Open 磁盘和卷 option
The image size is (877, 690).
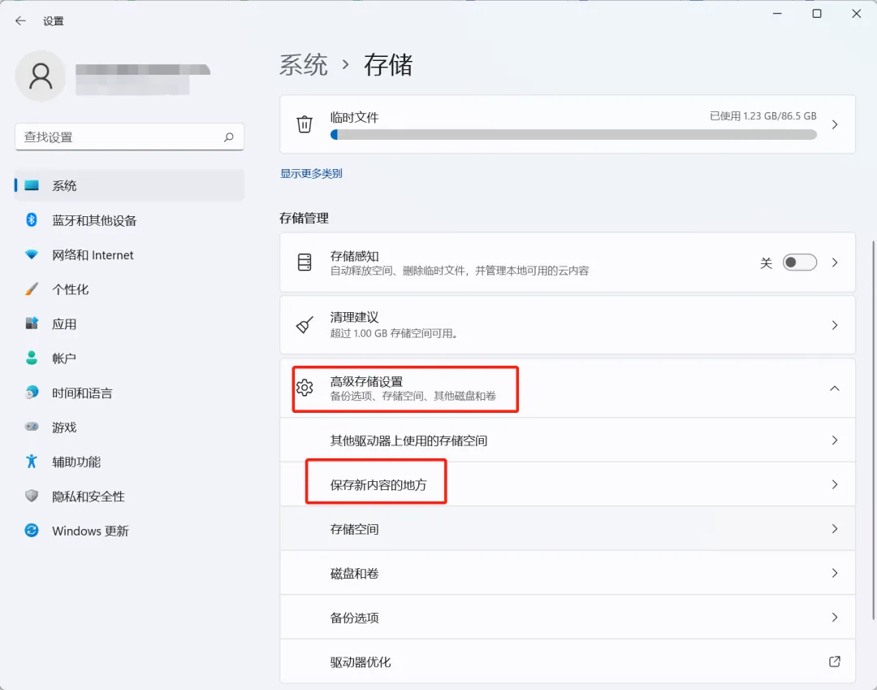click(568, 573)
